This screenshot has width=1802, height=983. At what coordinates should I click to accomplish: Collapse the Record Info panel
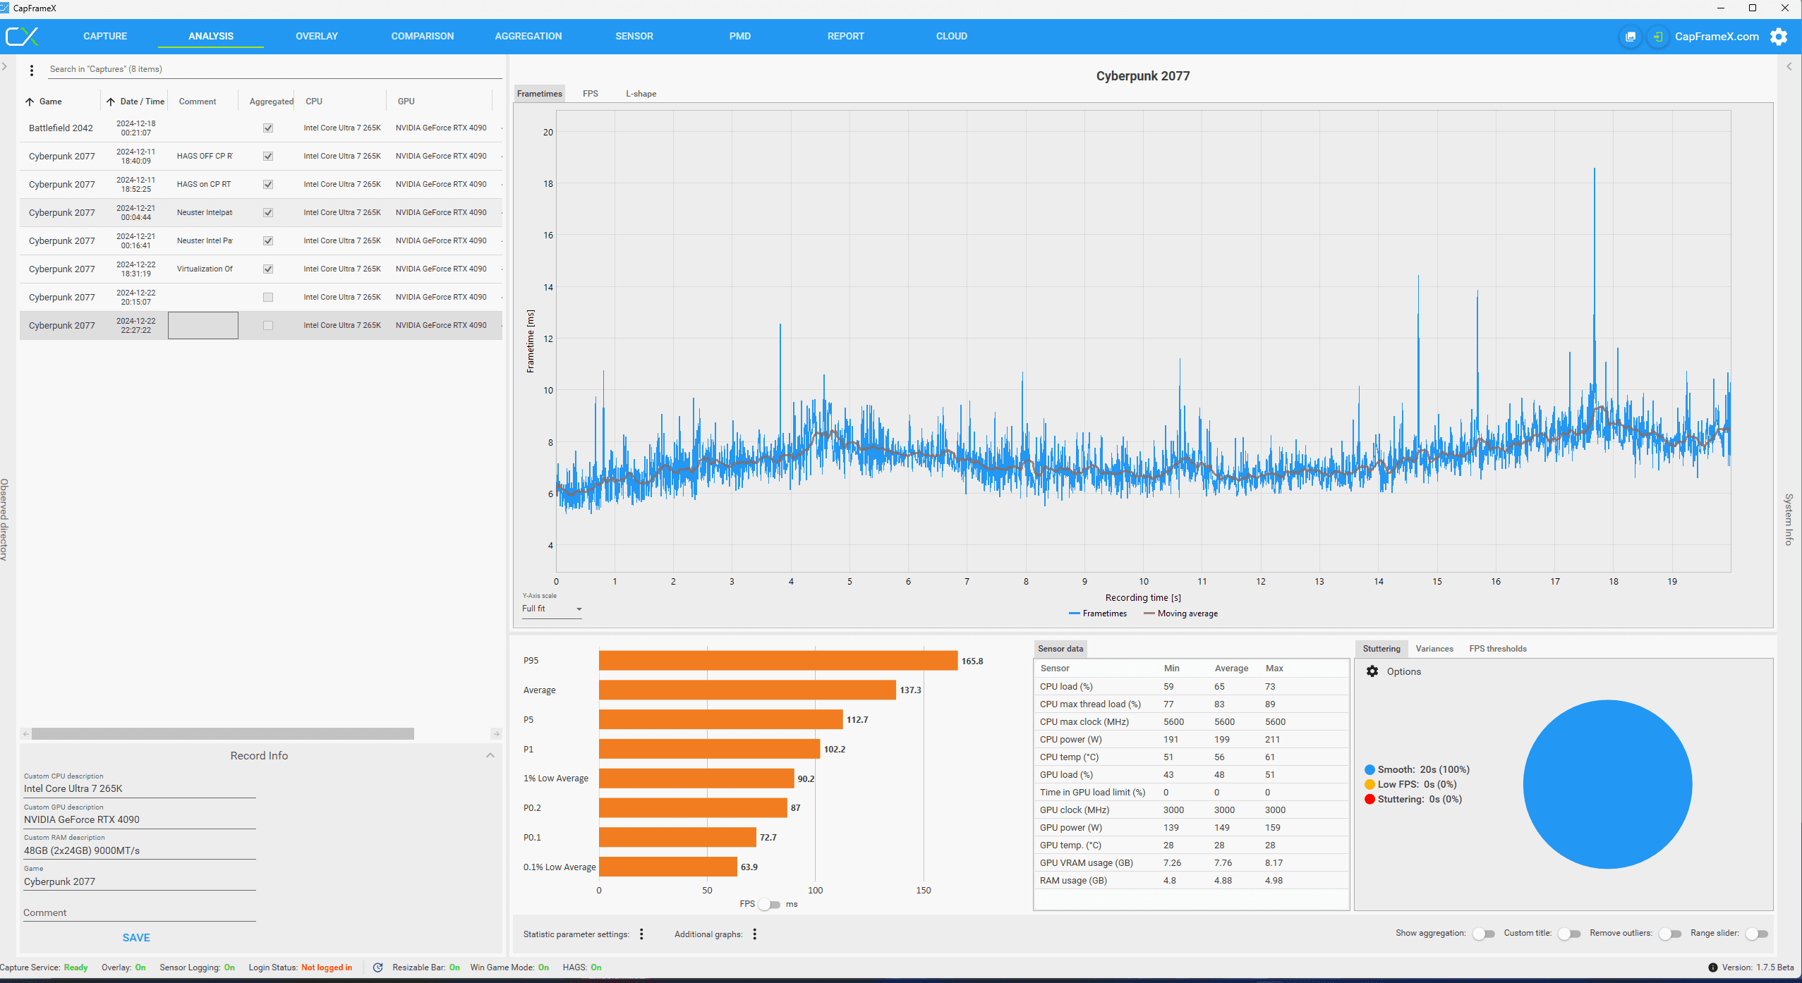490,755
